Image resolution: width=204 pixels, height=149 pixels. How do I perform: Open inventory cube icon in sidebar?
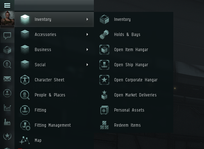(7, 50)
